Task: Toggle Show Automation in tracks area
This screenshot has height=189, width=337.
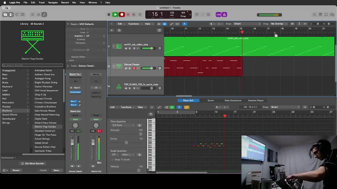Action: [x=171, y=24]
